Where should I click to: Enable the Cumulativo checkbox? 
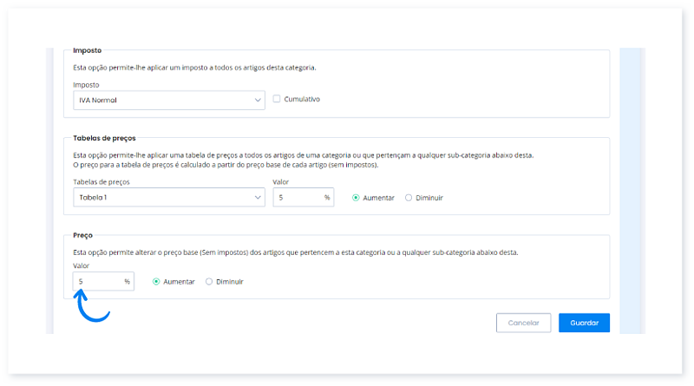pos(277,99)
